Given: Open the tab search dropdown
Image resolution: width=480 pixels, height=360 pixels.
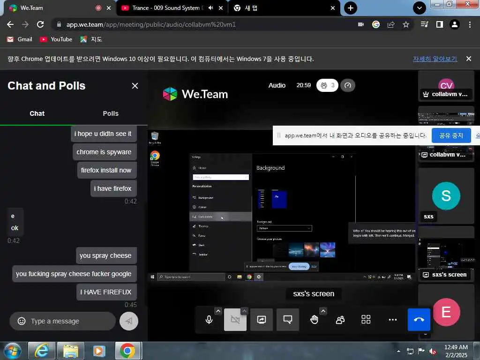Looking at the screenshot, I should coord(420,8).
